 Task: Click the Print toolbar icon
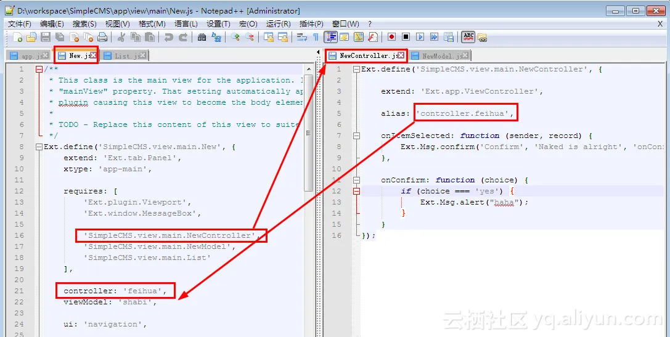tap(102, 38)
